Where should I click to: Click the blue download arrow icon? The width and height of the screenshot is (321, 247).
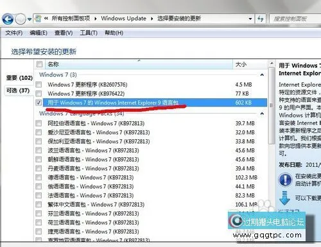click(284, 198)
